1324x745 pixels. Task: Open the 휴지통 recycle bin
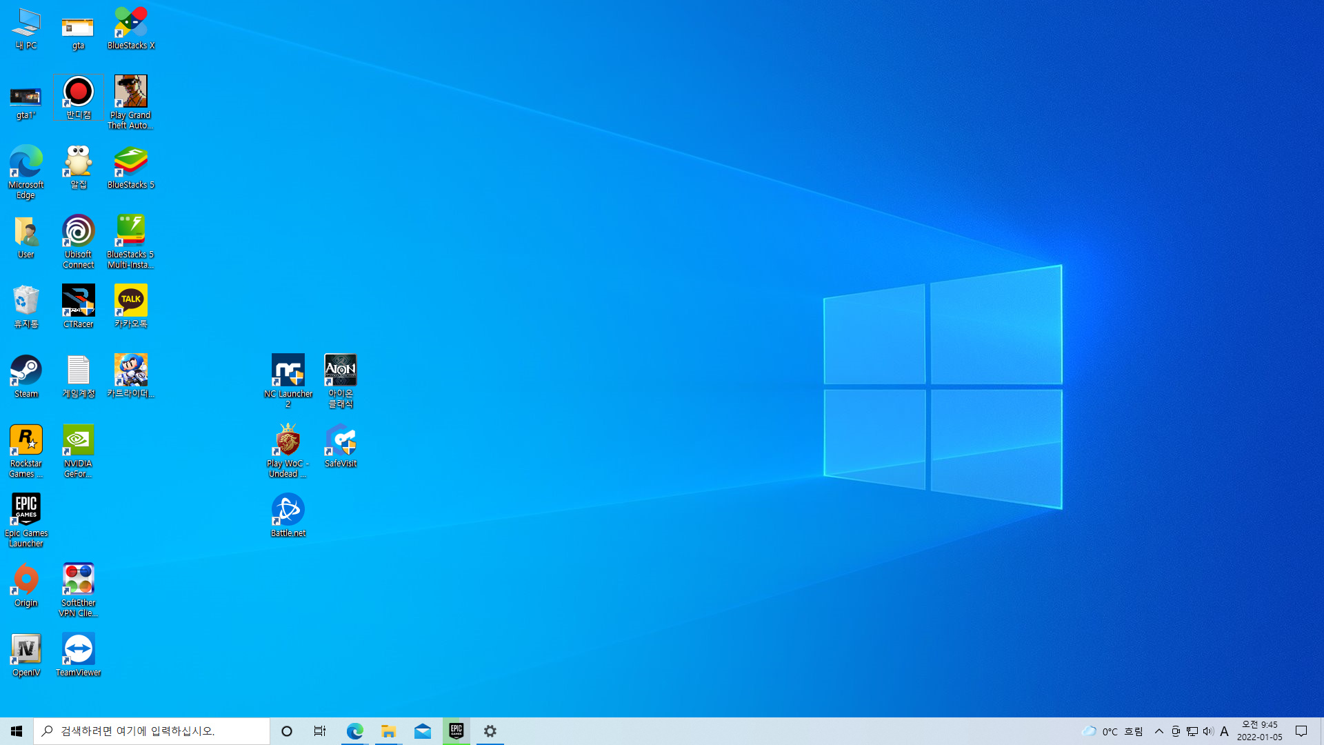pos(26,308)
